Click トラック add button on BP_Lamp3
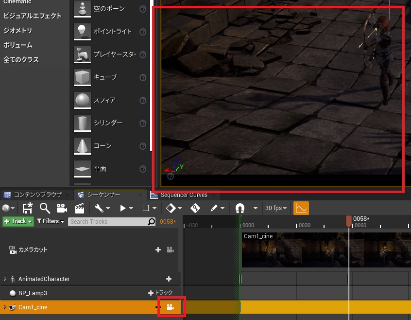The width and height of the screenshot is (411, 320). [160, 293]
